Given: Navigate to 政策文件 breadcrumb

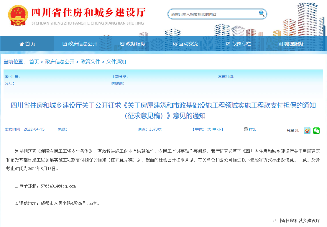Looking at the screenshot, I should point(90,62).
